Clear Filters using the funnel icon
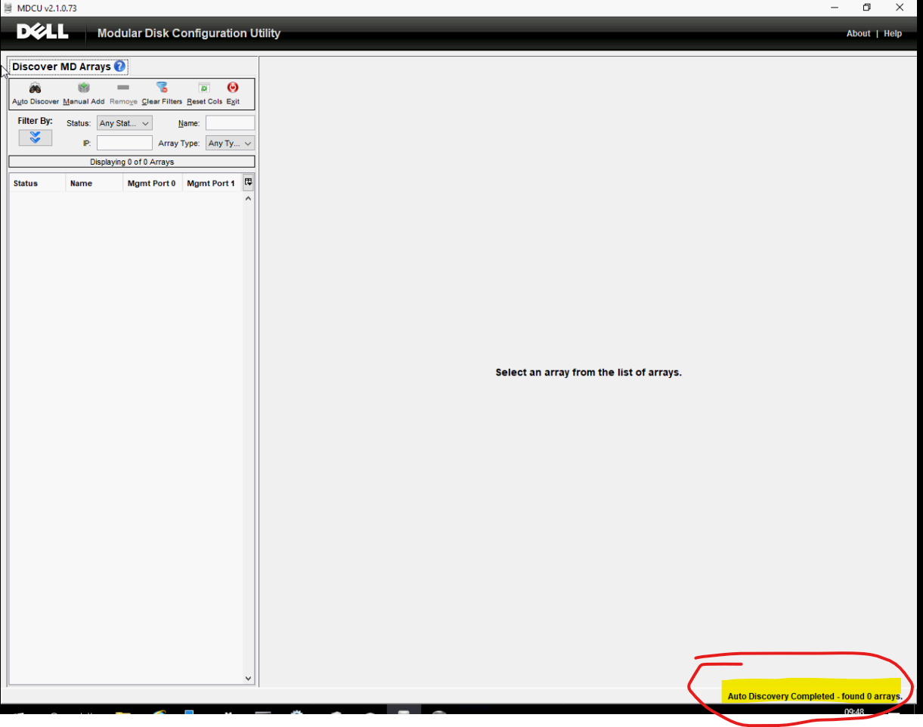Viewport: 923px width, 727px height. (x=162, y=88)
